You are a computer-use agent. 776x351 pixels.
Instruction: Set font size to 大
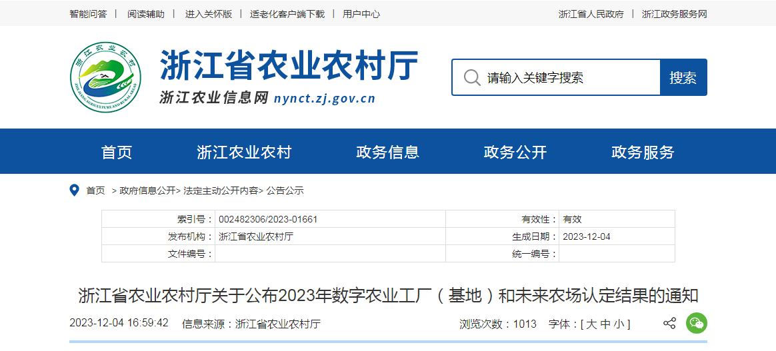(591, 324)
